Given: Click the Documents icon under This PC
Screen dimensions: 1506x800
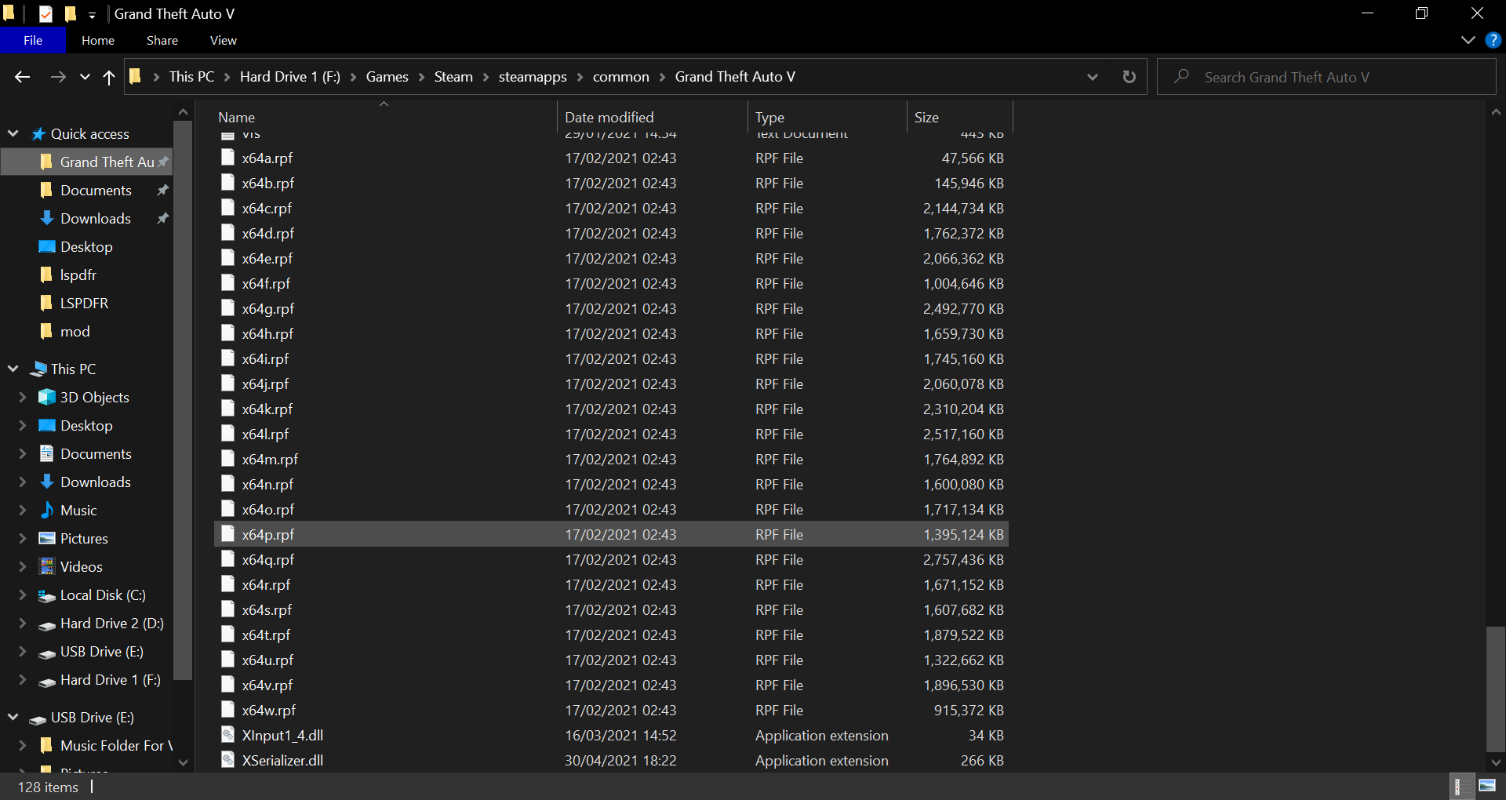Looking at the screenshot, I should (47, 454).
